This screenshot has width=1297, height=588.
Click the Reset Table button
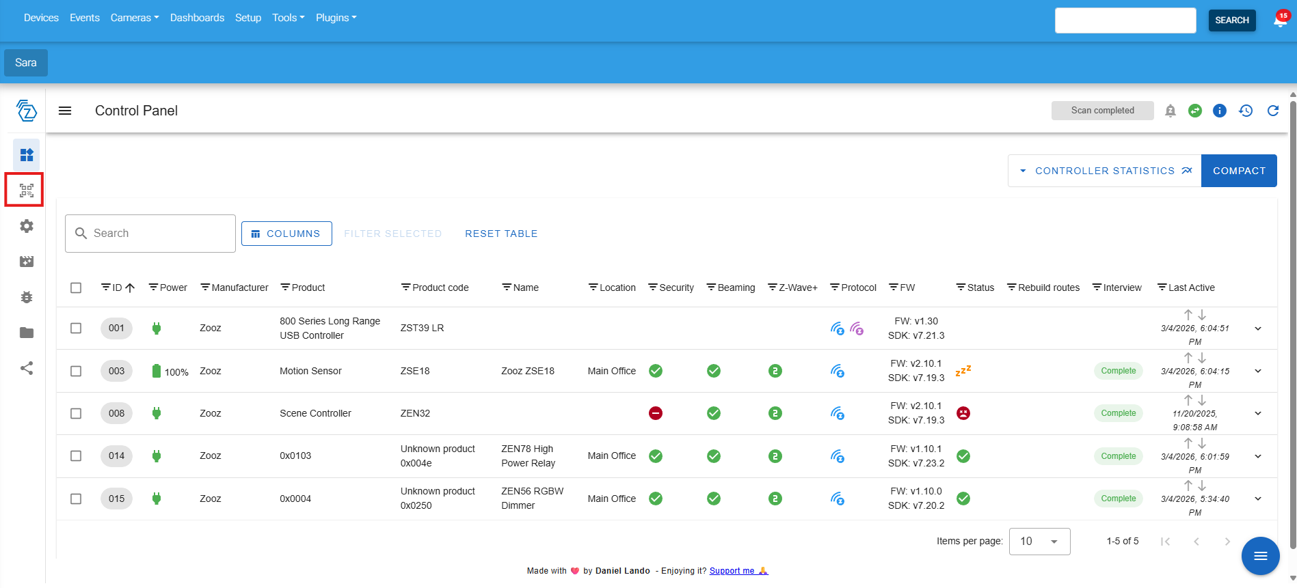pos(501,234)
